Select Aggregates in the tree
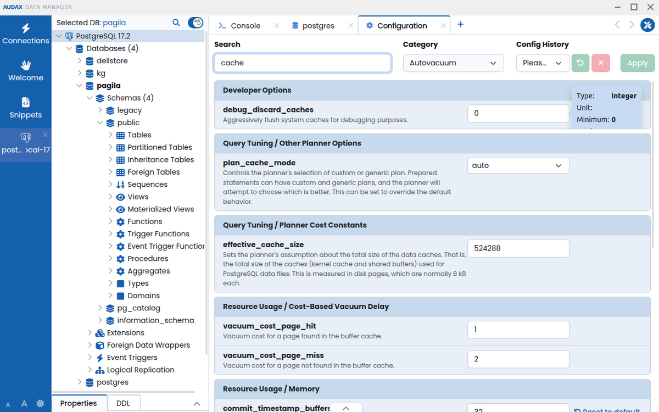 tap(149, 271)
